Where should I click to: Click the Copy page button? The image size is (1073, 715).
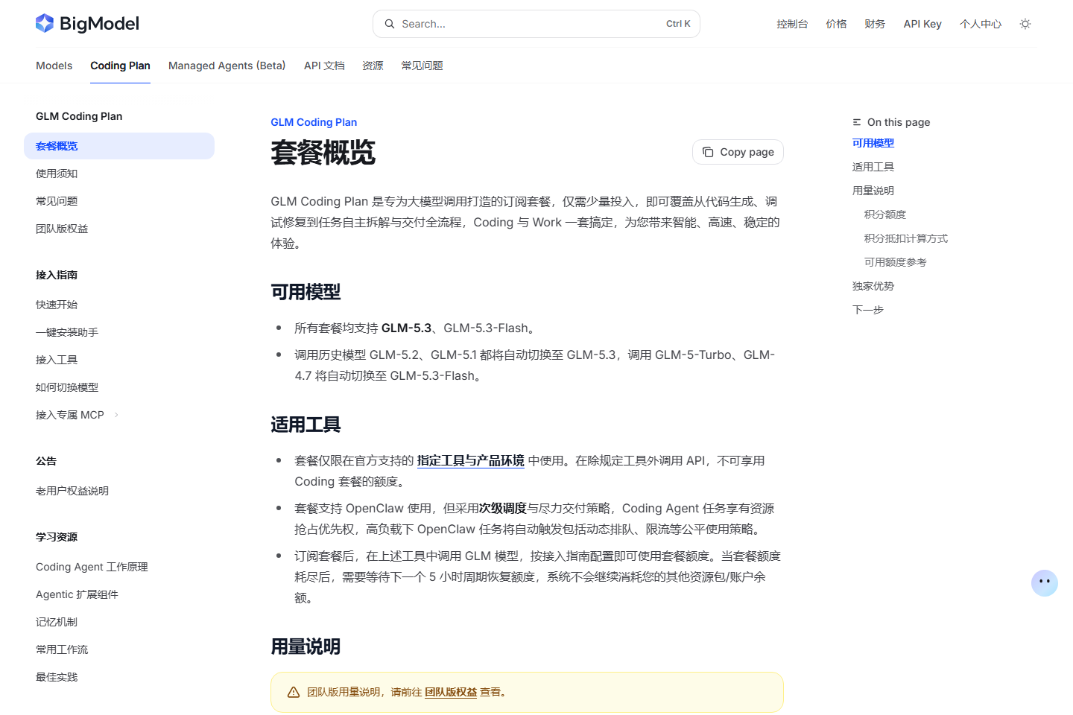tap(738, 152)
